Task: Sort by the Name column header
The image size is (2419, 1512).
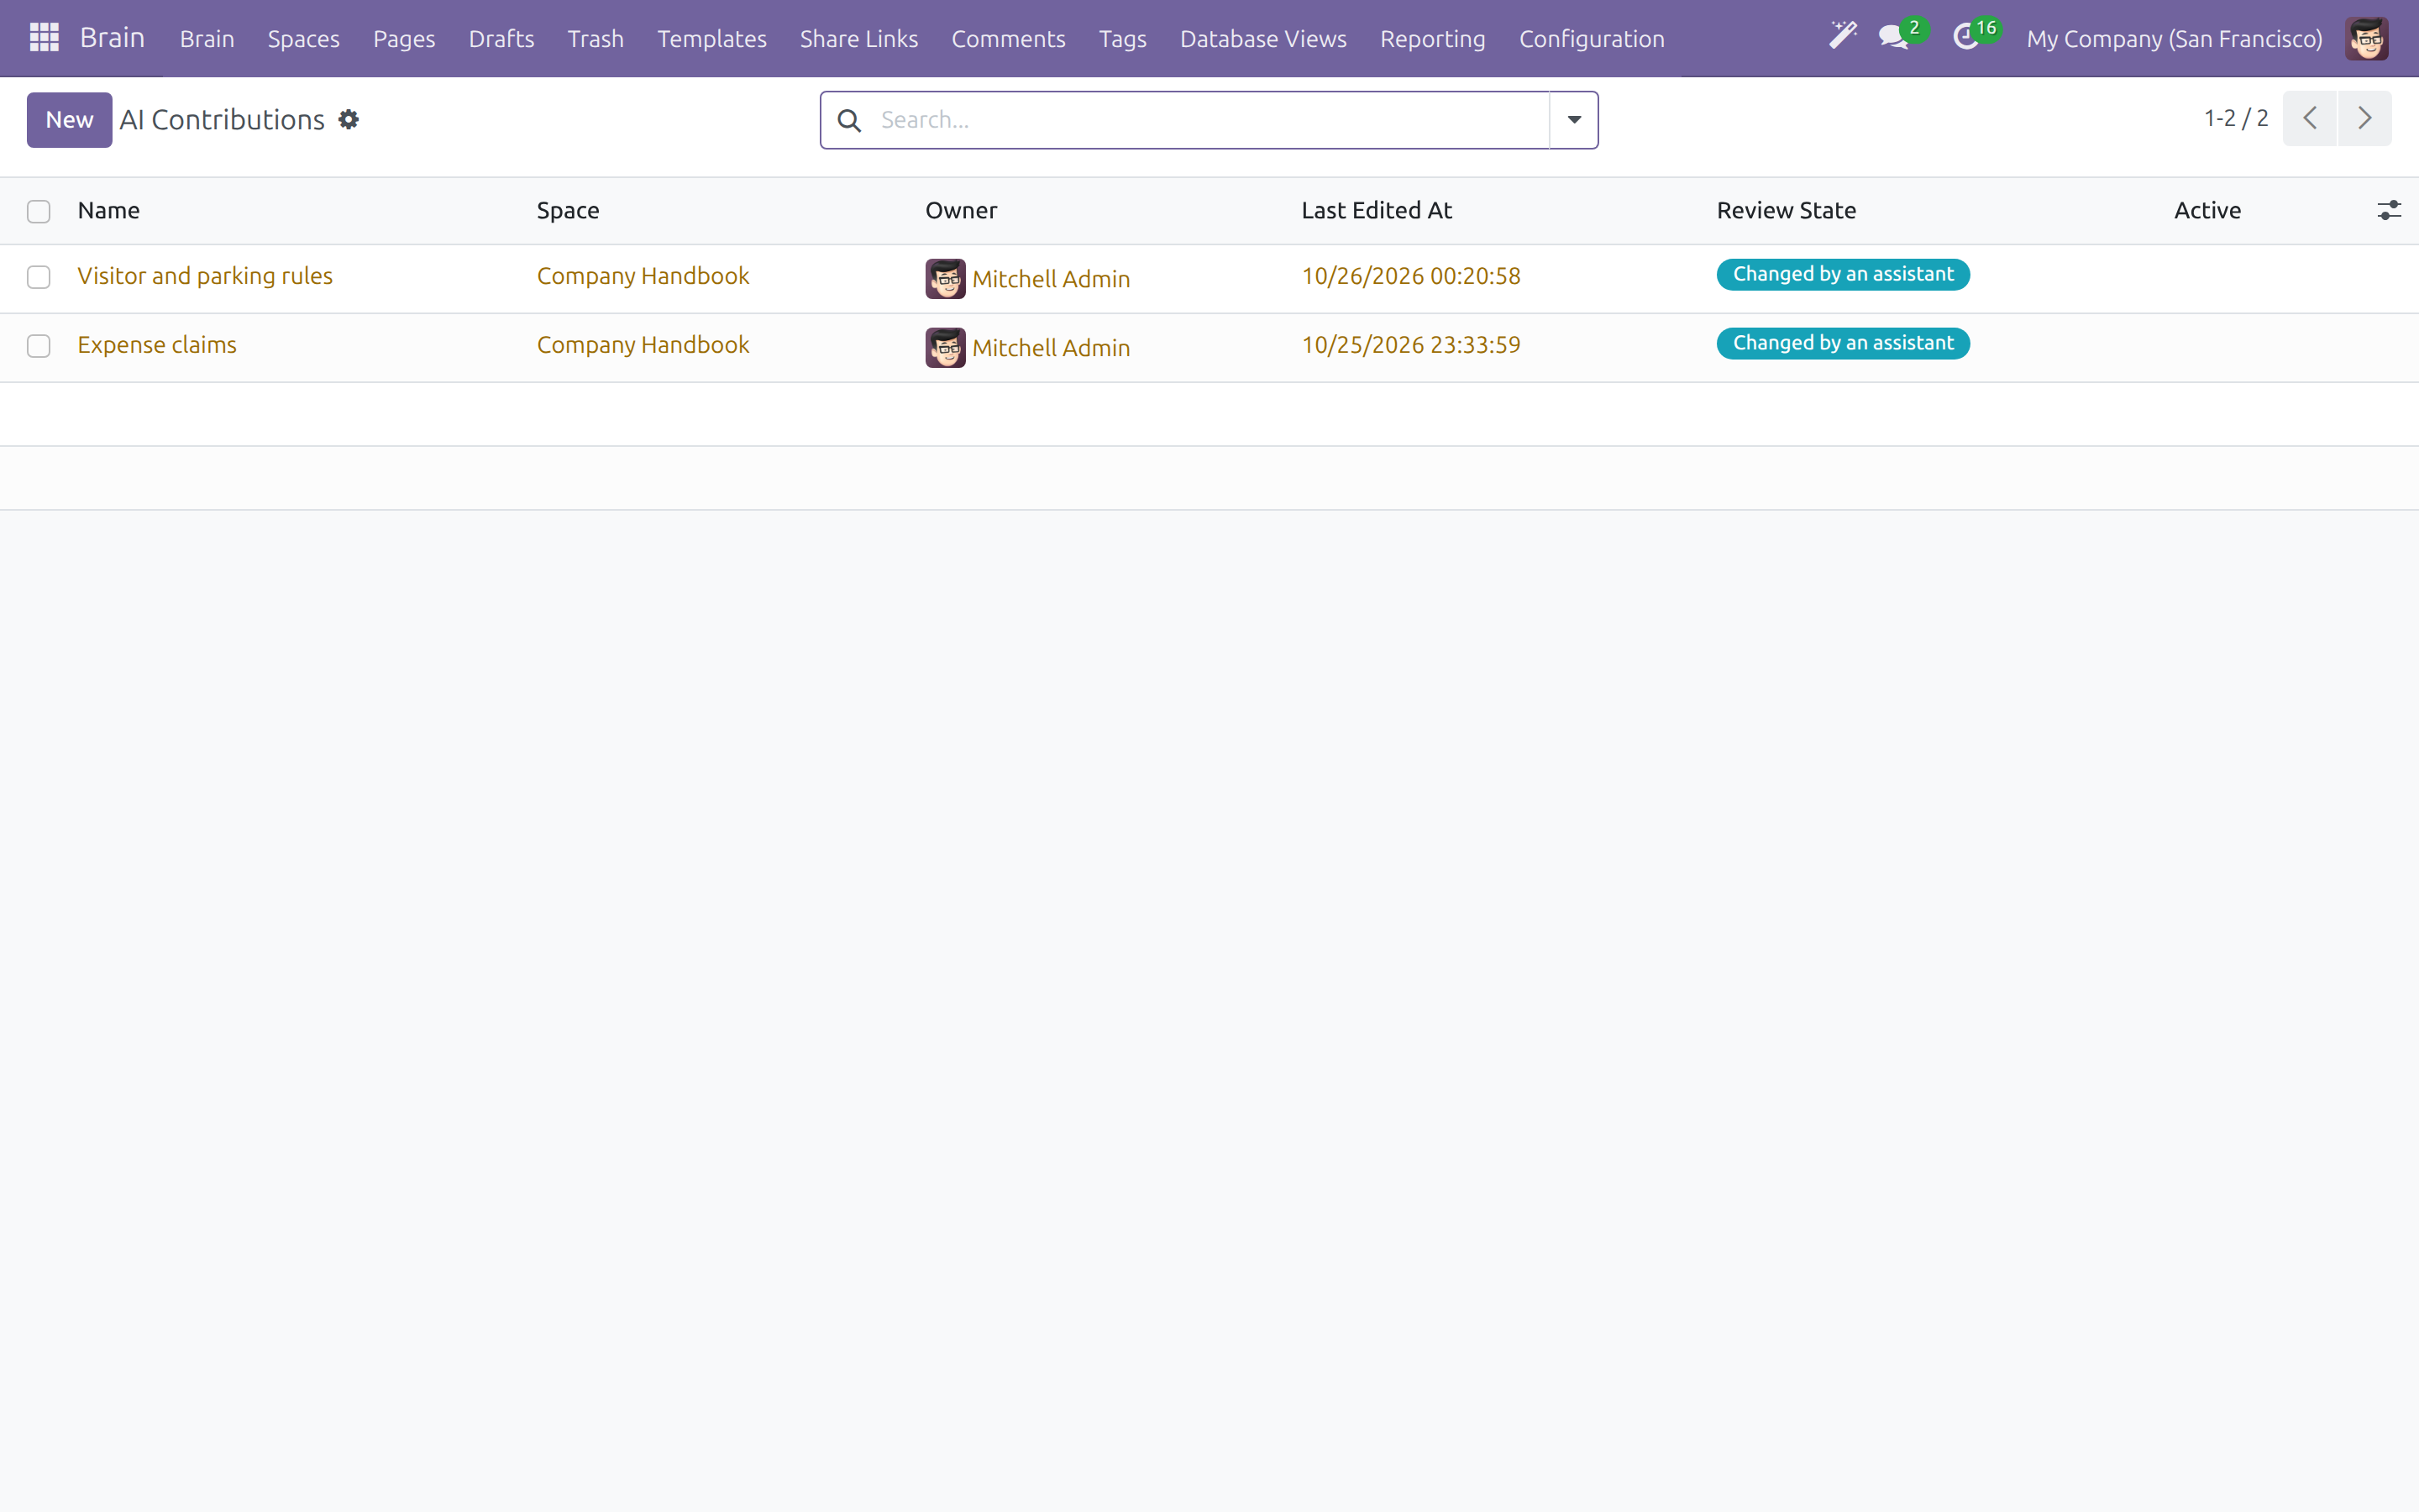Action: click(109, 210)
